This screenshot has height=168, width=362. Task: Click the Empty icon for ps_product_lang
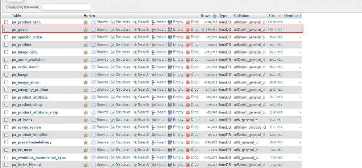pyautogui.click(x=170, y=22)
